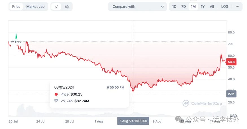Select the 1D time range
The image size is (247, 129).
click(174, 6)
